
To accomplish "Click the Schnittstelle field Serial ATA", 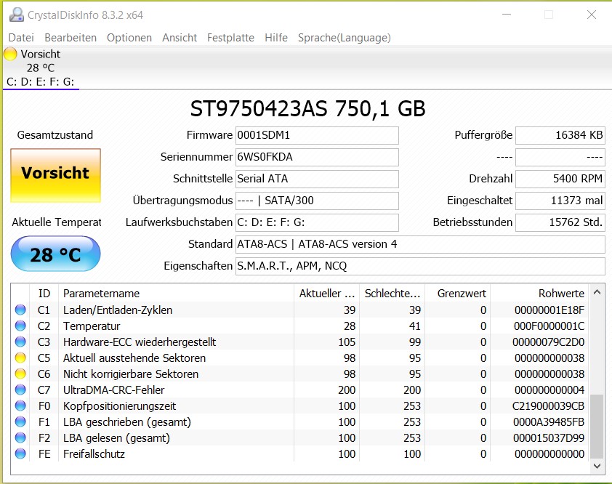I will point(317,180).
